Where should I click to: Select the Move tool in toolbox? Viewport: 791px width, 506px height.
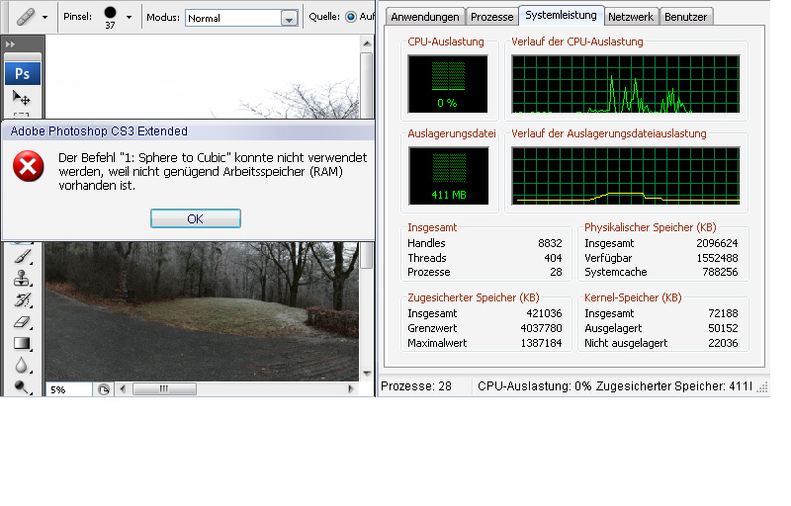click(22, 98)
